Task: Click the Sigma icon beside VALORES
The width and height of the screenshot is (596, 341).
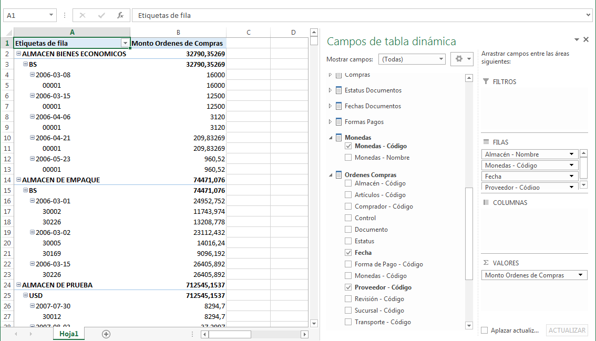Action: [x=486, y=263]
